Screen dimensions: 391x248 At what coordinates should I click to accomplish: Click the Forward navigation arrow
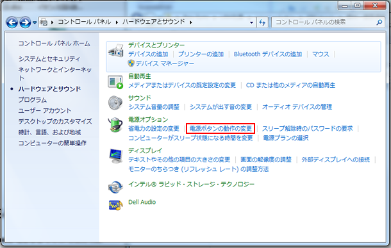[x=25, y=22]
